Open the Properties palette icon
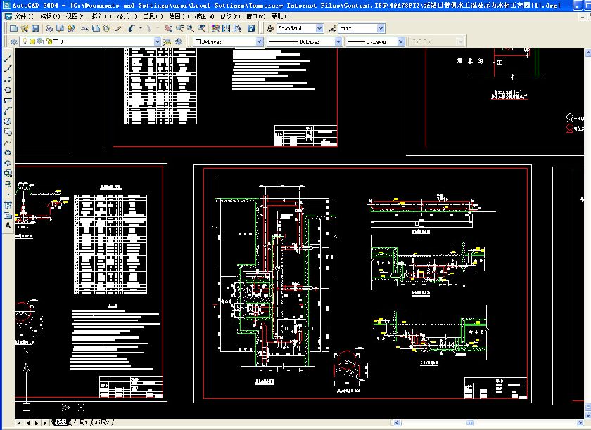The width and height of the screenshot is (591, 430). 215,28
